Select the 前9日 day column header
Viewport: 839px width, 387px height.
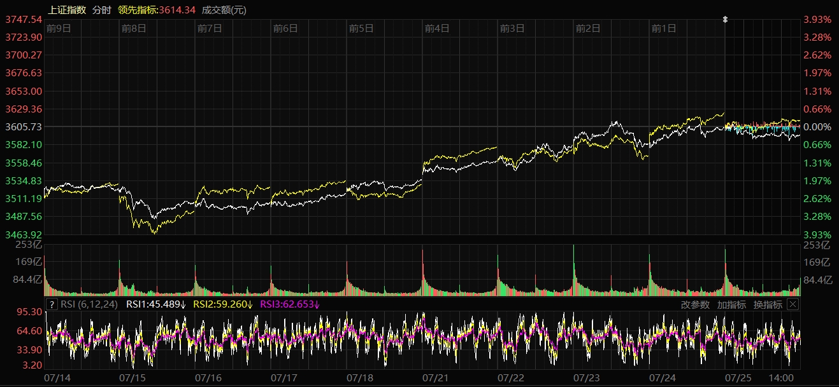[x=59, y=28]
